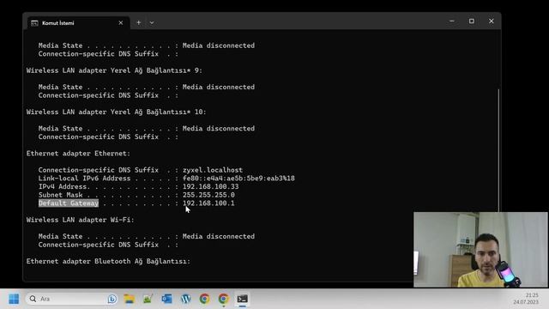Click the highlighted Default Gateway text
The height and width of the screenshot is (309, 549).
coord(69,203)
